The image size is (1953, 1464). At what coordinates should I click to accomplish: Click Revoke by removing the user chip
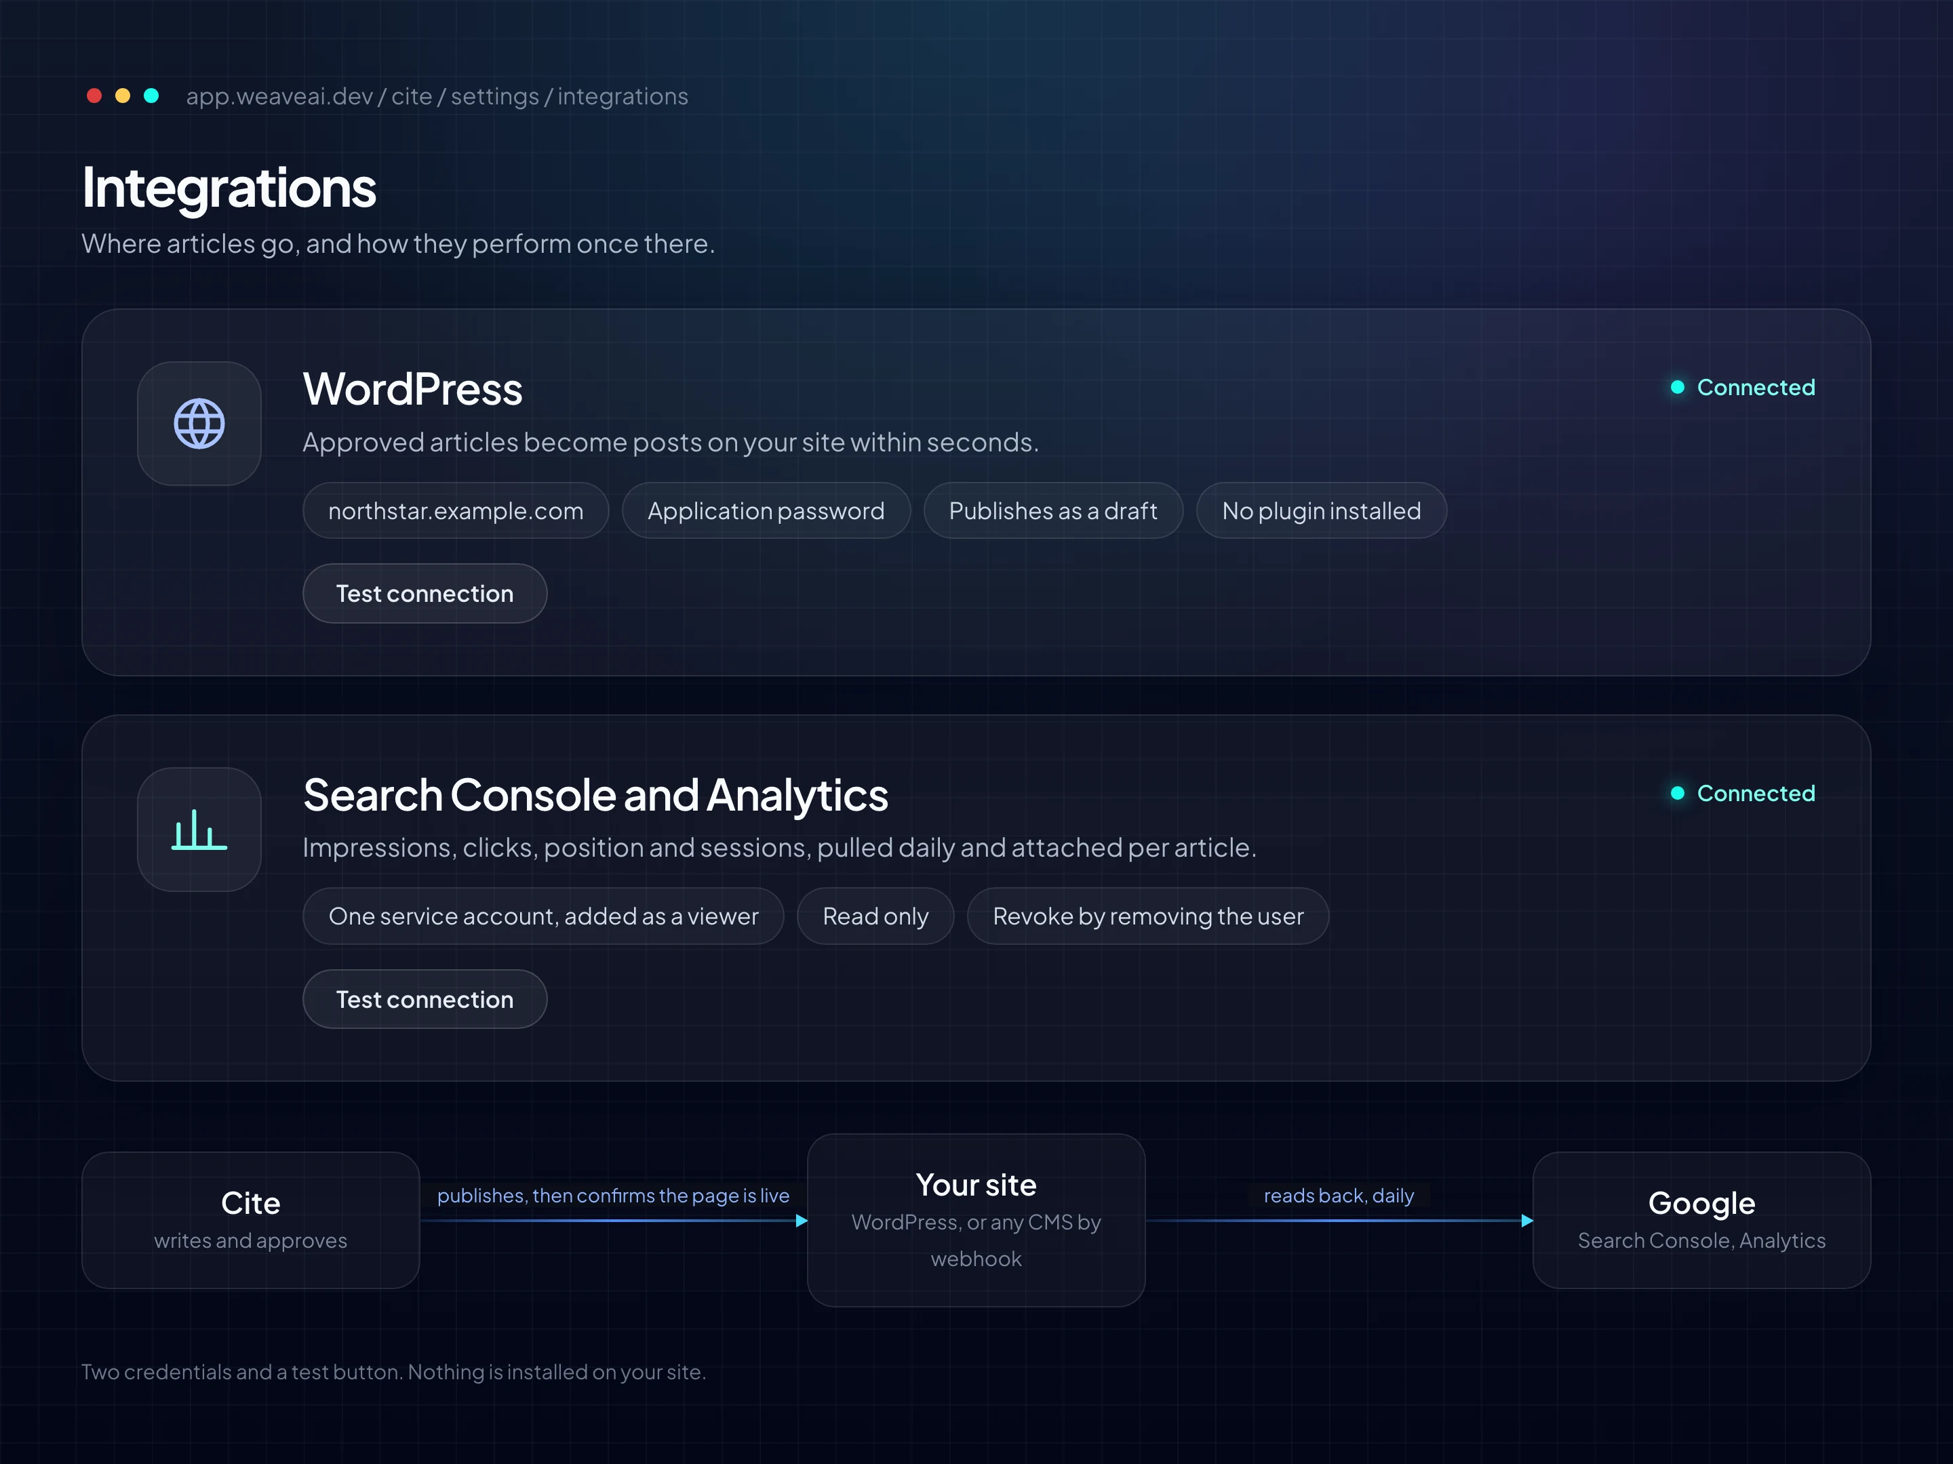point(1148,916)
